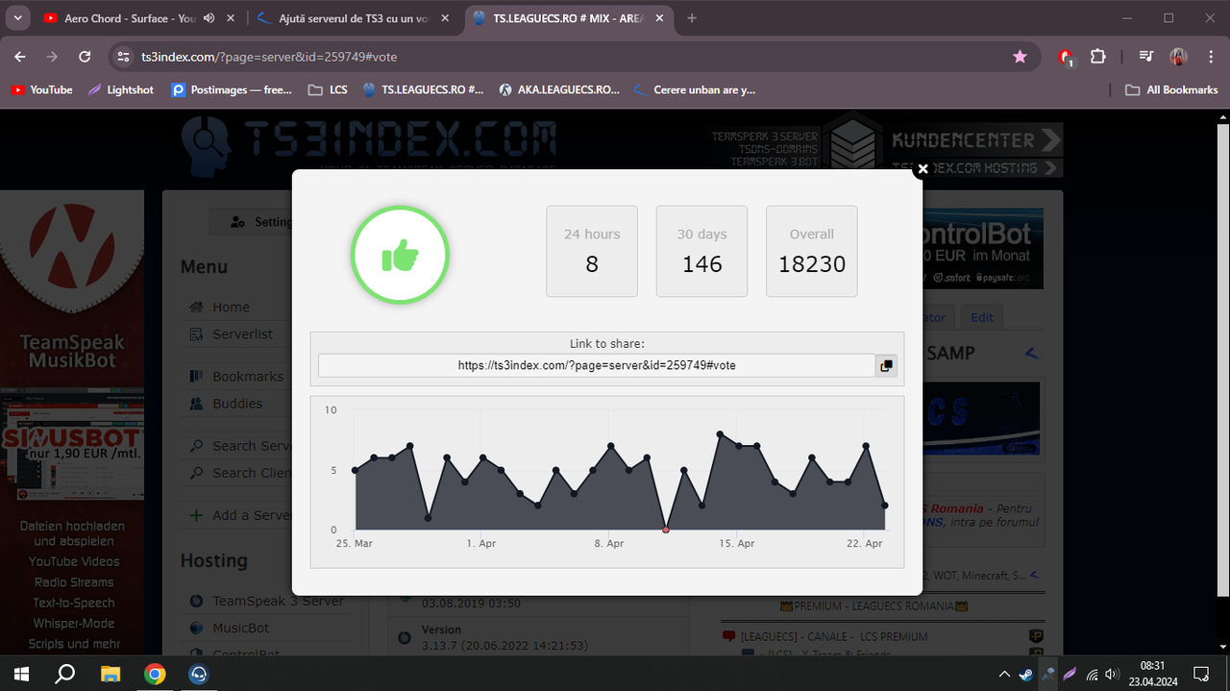Open the red extension icon with badge
Viewport: 1230px width, 691px height.
(x=1066, y=58)
